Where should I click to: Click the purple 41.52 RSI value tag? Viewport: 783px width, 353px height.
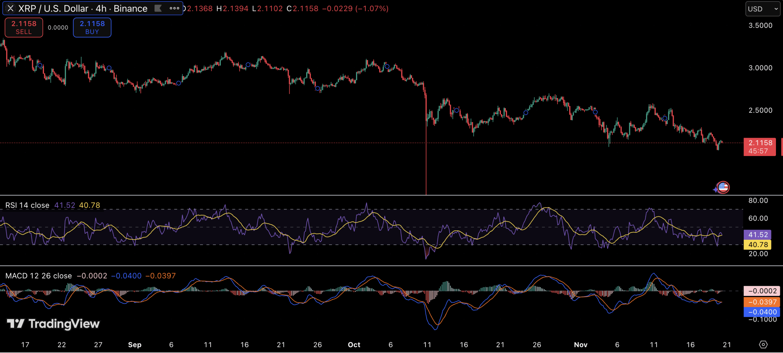[758, 235]
